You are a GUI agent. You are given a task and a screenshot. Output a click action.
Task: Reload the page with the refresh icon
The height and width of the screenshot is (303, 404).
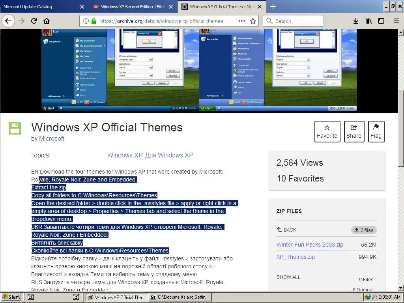click(x=34, y=21)
